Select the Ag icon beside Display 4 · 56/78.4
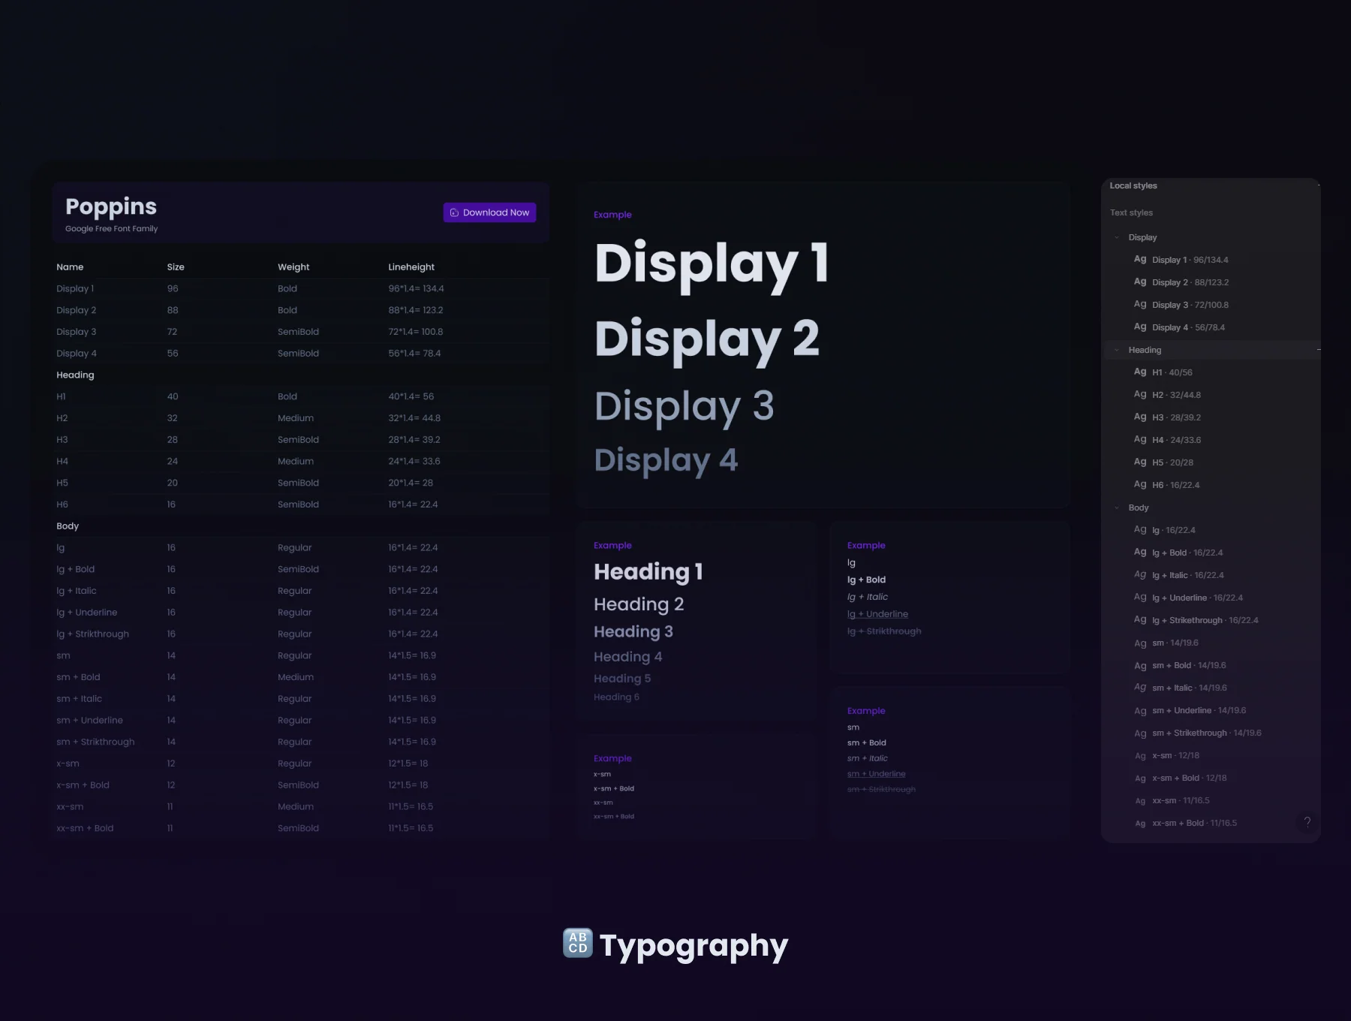 [1140, 327]
